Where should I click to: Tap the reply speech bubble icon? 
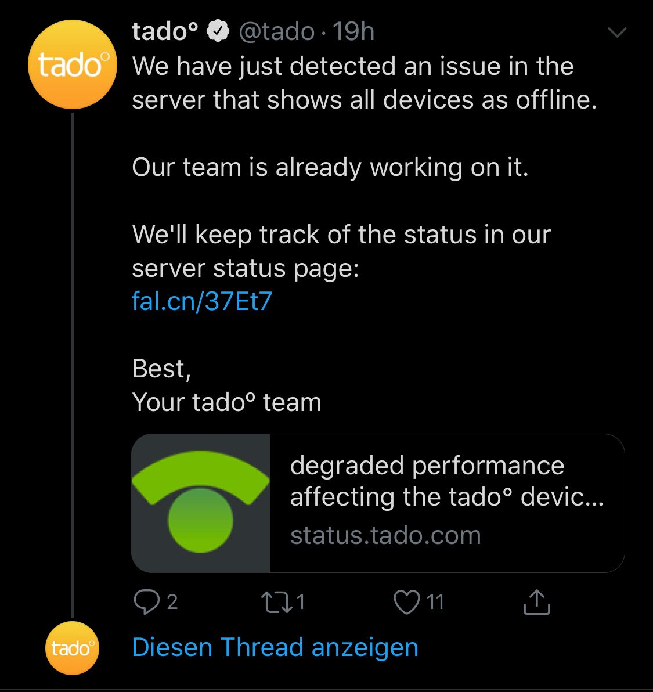pyautogui.click(x=146, y=602)
